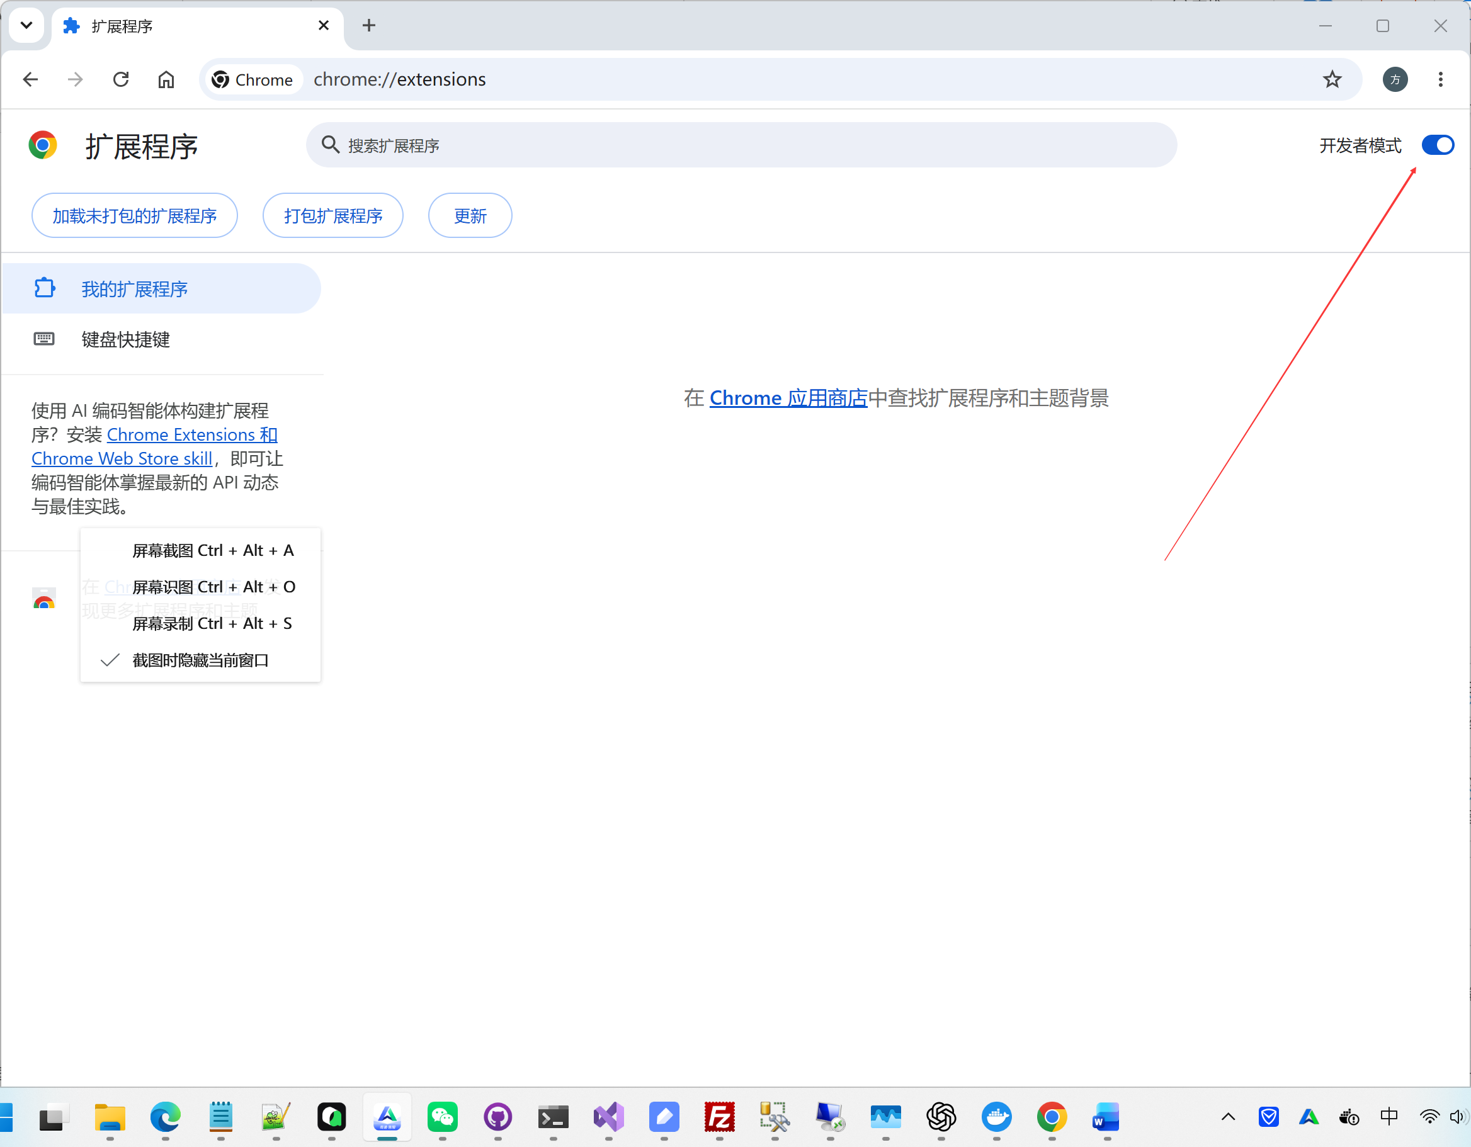Image resolution: width=1471 pixels, height=1147 pixels.
Task: Open the notepad app in taskbar
Action: tap(220, 1118)
